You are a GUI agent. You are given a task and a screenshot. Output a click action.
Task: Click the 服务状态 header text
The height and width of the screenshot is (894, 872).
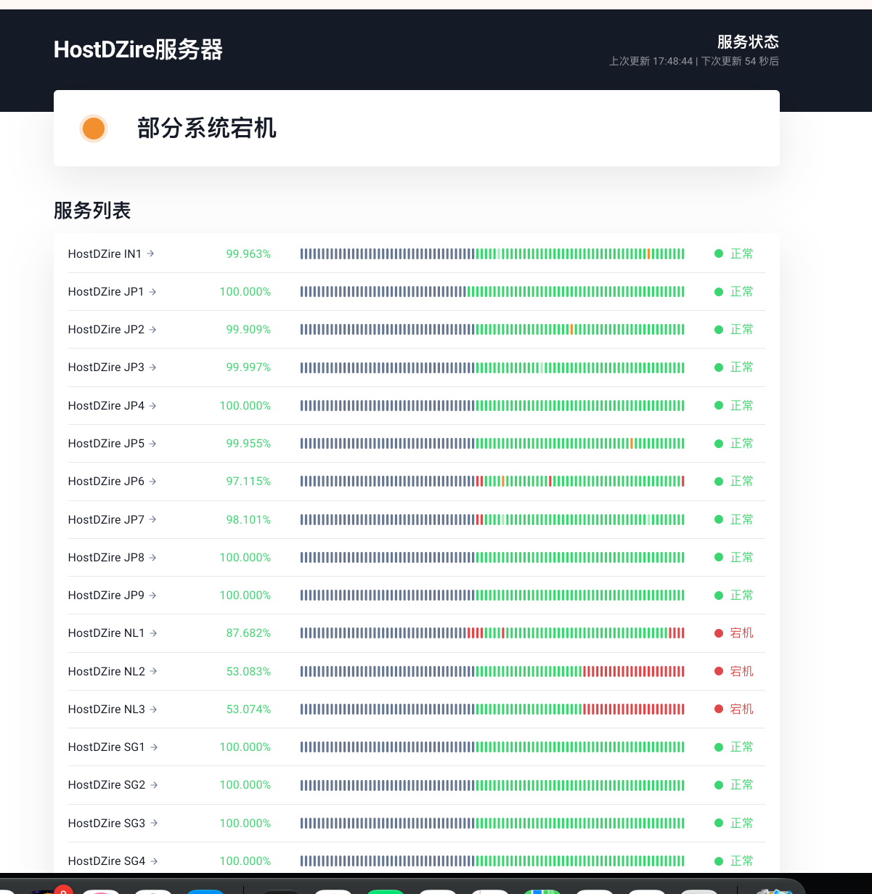tap(748, 41)
